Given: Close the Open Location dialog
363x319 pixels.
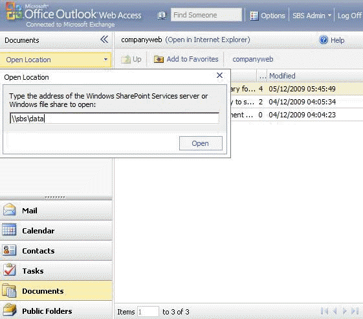Looking at the screenshot, I should (219, 75).
